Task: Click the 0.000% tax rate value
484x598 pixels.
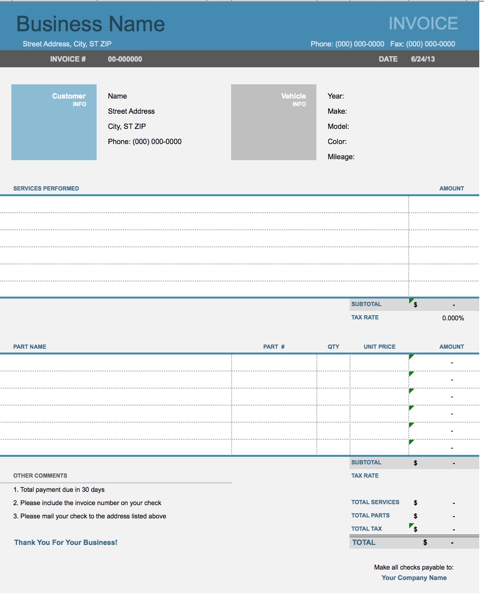Action: [x=453, y=318]
